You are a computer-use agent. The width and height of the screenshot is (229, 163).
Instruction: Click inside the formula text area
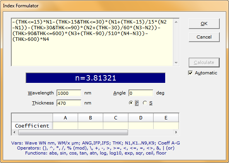click(x=92, y=42)
